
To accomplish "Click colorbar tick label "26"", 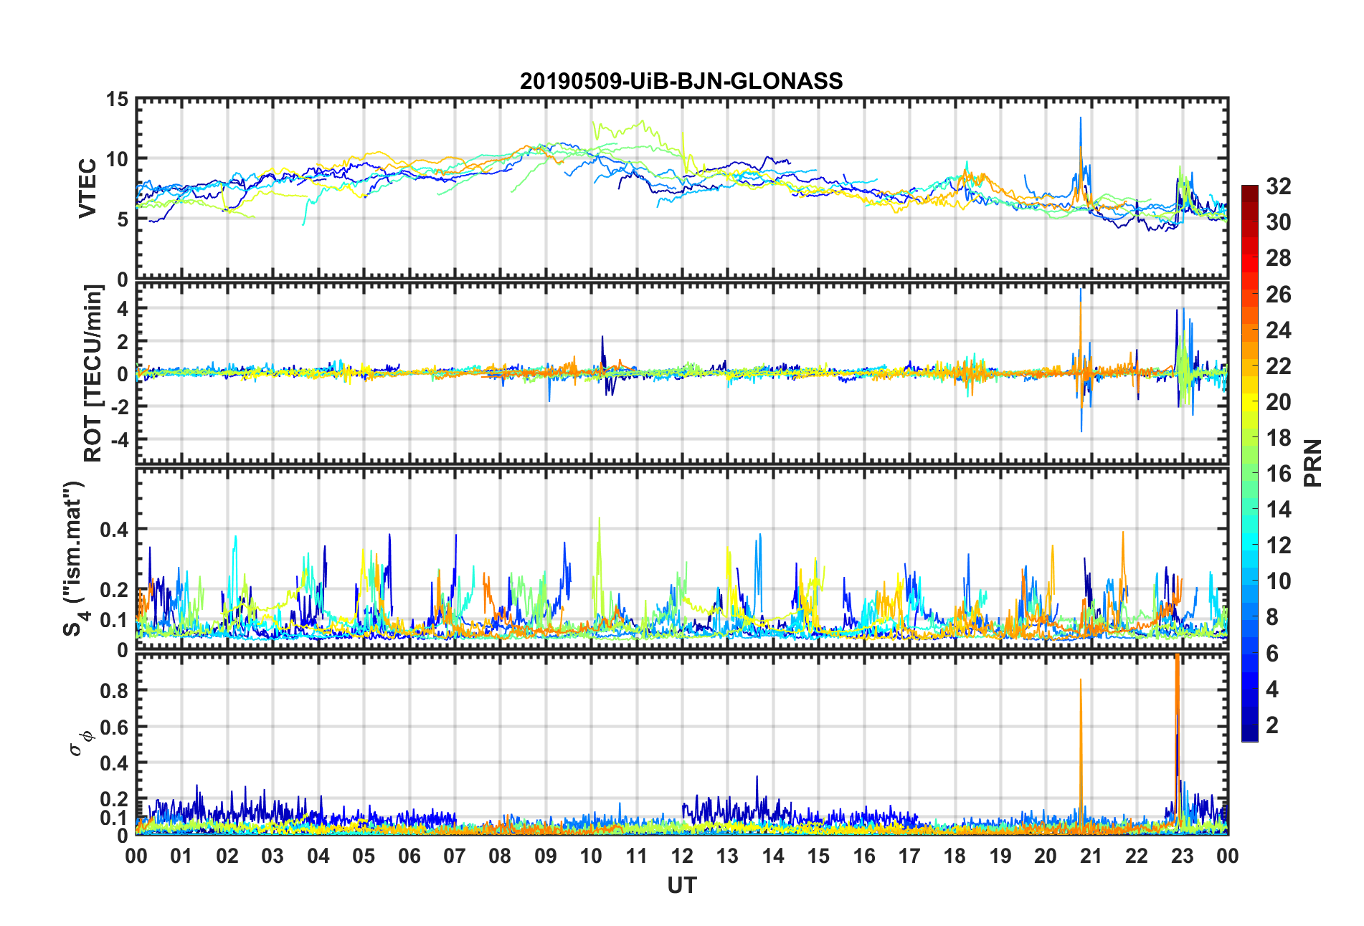I will 1278,294.
